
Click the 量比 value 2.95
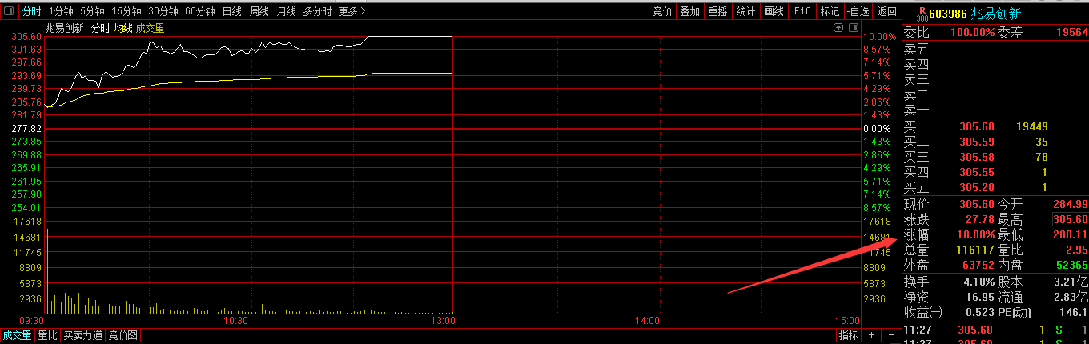click(1076, 250)
